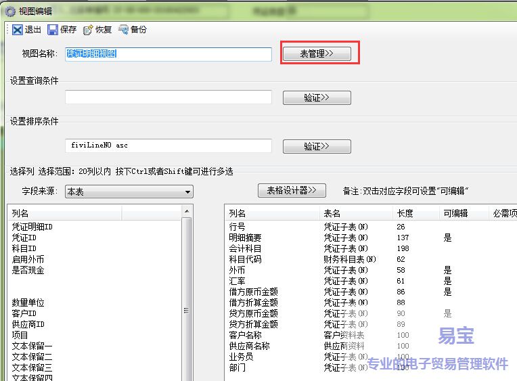Click the 恢复 restore toolbar icon
517x381 pixels.
coord(88,30)
